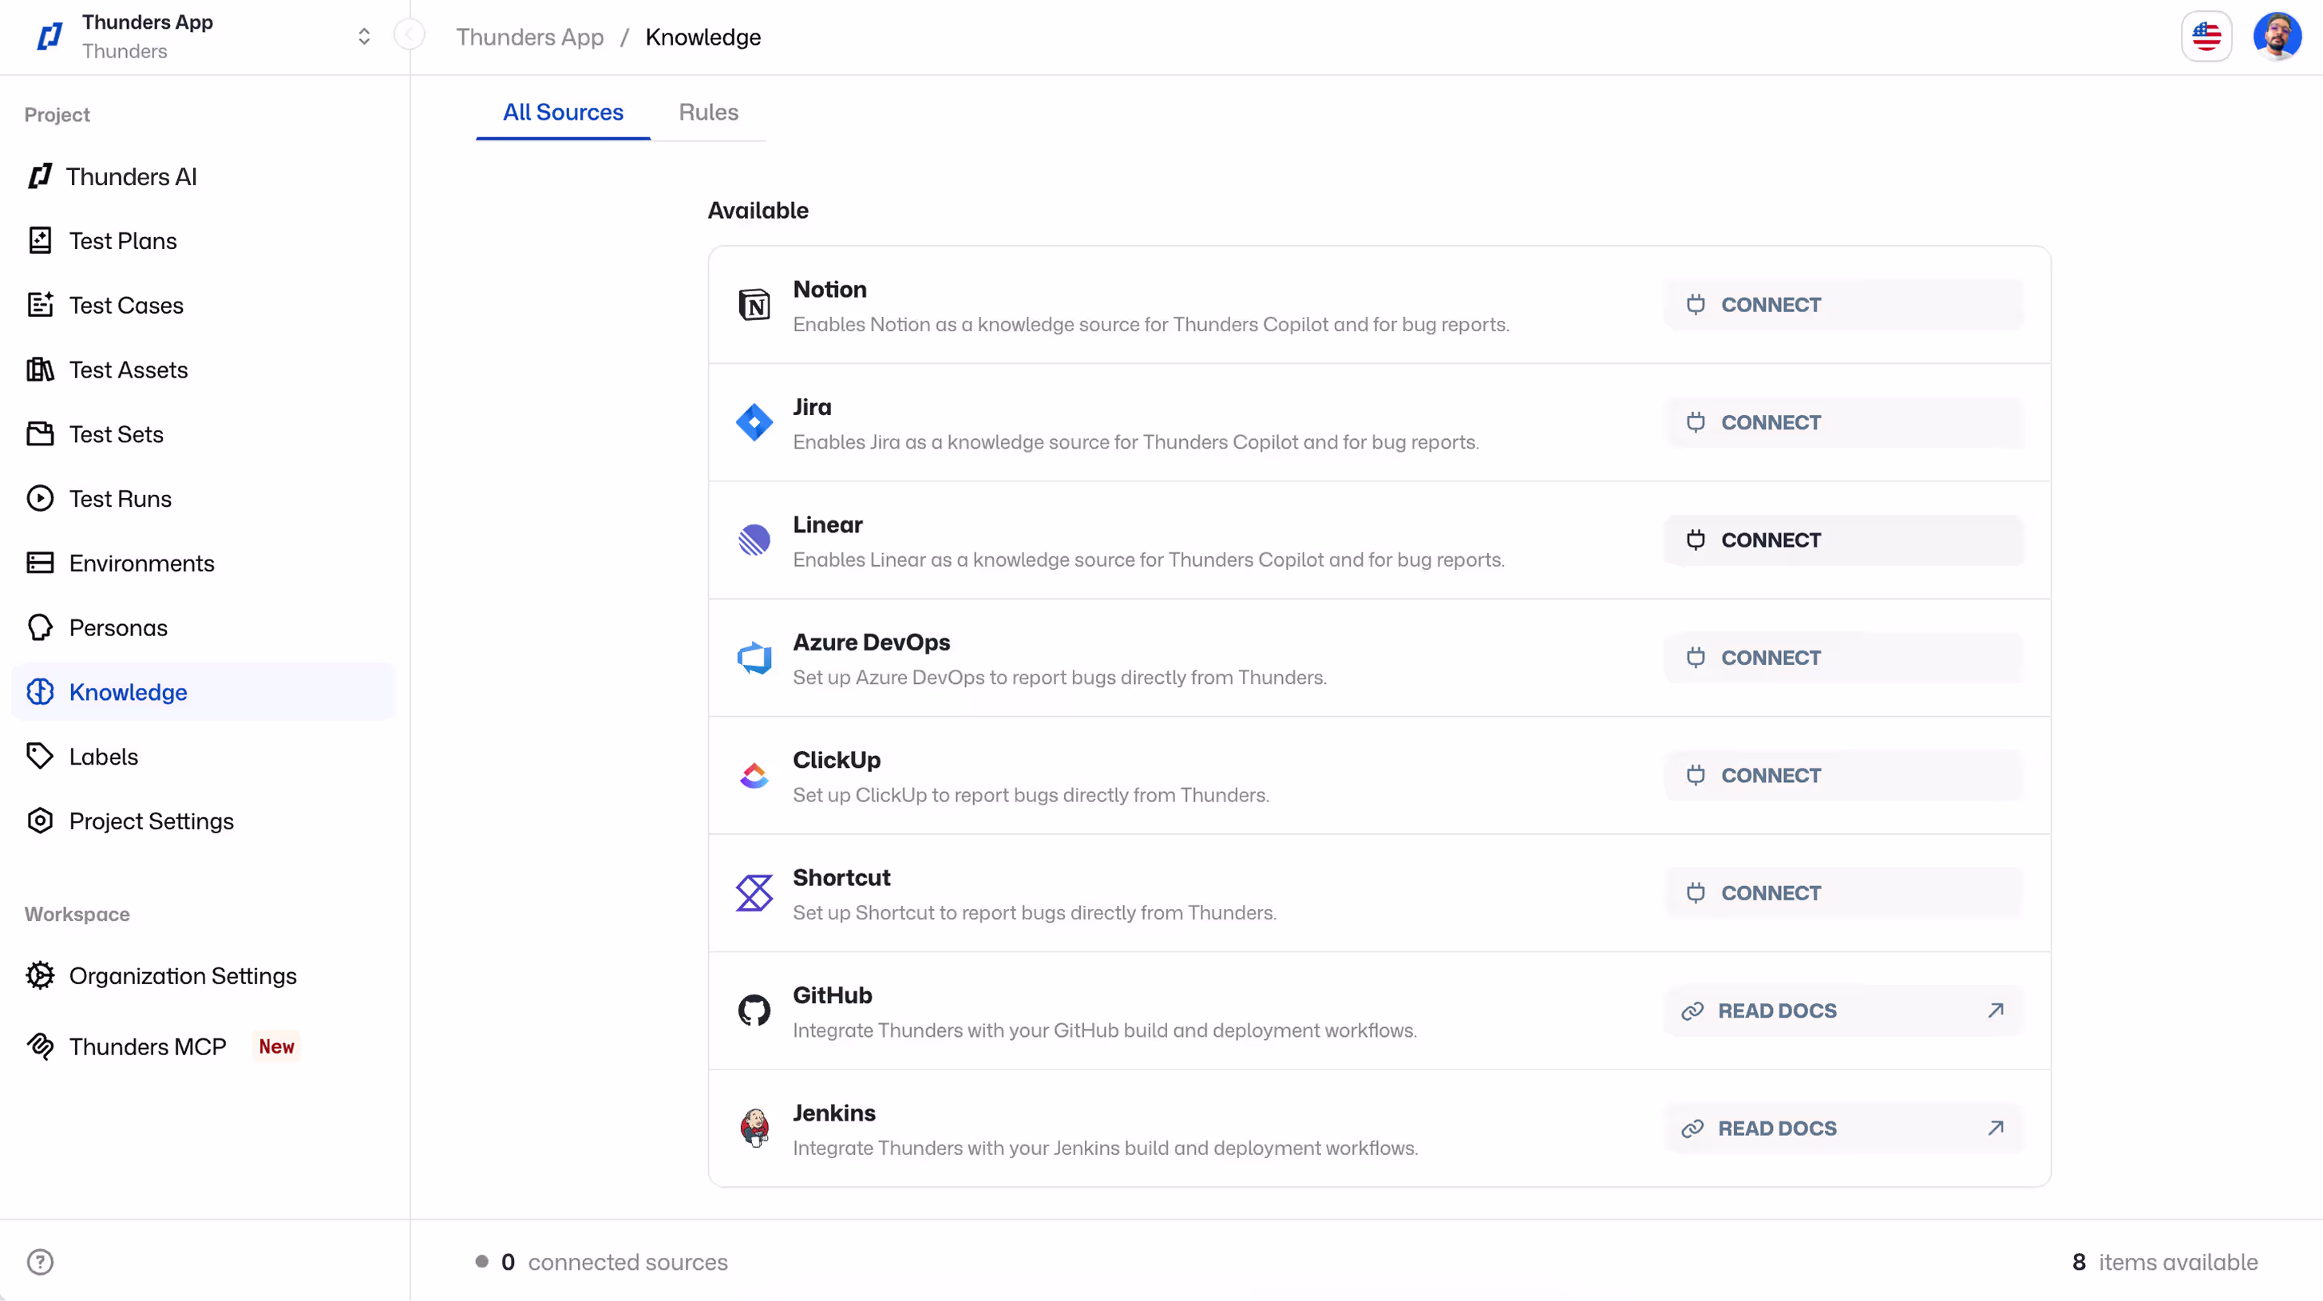Switch to the All Sources tab
Viewport: 2323px width, 1301px height.
(563, 112)
